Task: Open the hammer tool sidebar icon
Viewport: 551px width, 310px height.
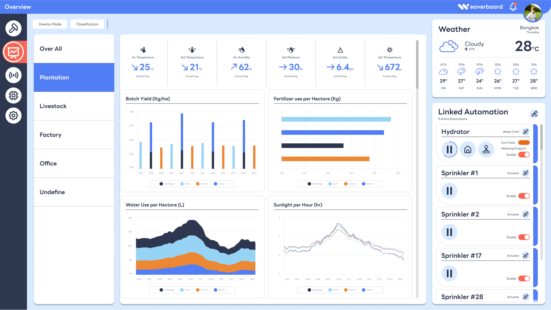Action: coord(13,28)
